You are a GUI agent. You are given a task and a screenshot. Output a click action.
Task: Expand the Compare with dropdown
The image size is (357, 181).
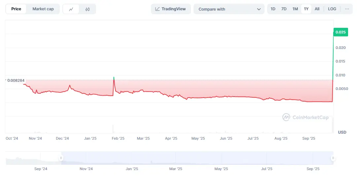click(x=229, y=9)
